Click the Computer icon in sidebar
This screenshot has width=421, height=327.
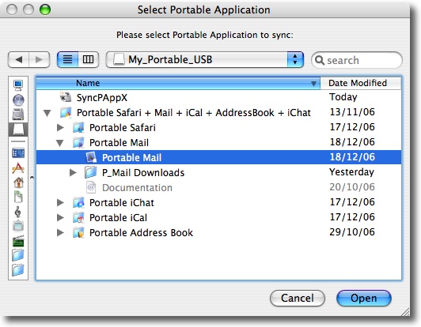pyautogui.click(x=18, y=85)
